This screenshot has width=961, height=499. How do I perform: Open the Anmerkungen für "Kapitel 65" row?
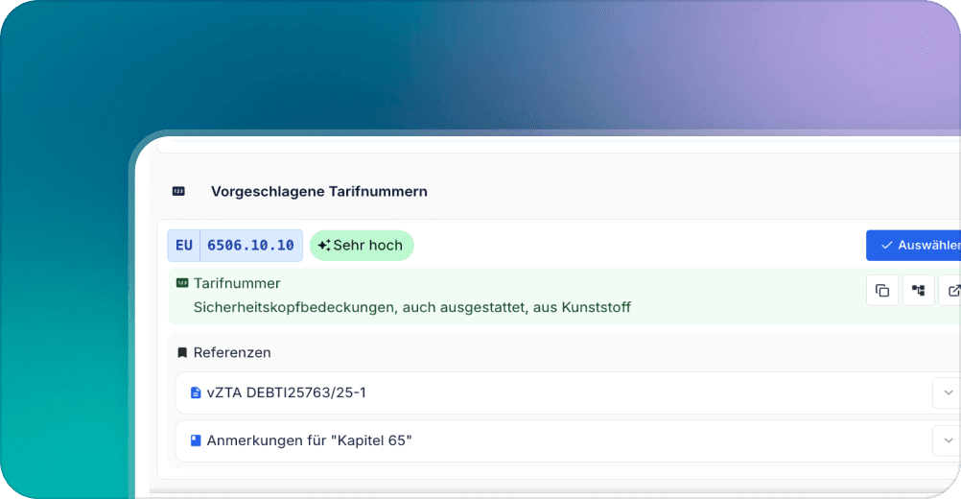(x=568, y=440)
